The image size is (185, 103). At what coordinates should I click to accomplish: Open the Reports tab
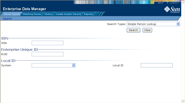tap(88, 14)
